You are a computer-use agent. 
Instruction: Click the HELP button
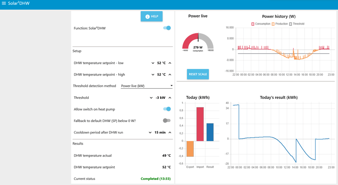(x=152, y=16)
